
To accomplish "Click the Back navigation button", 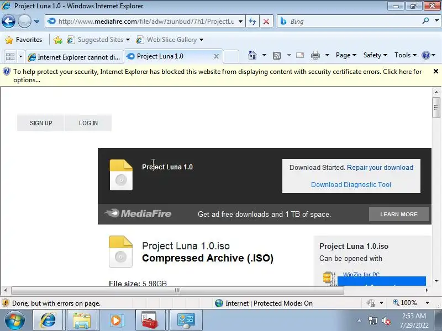I will (x=8, y=21).
